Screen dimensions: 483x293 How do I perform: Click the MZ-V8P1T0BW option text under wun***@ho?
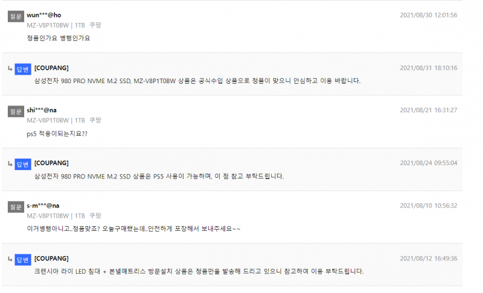coord(48,25)
